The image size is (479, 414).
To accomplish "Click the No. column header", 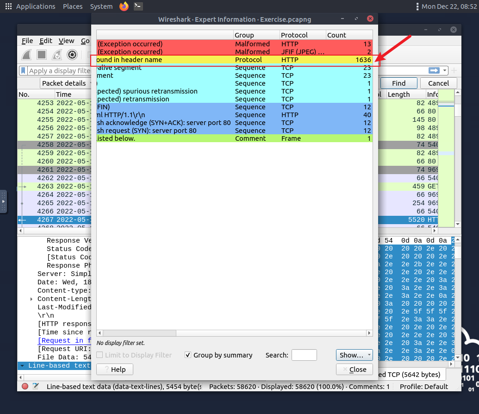I will tap(36, 94).
